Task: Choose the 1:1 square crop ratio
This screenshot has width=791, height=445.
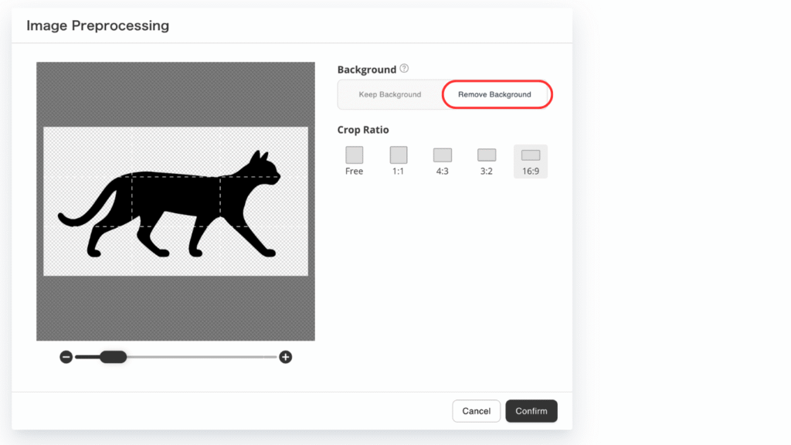Action: (398, 155)
